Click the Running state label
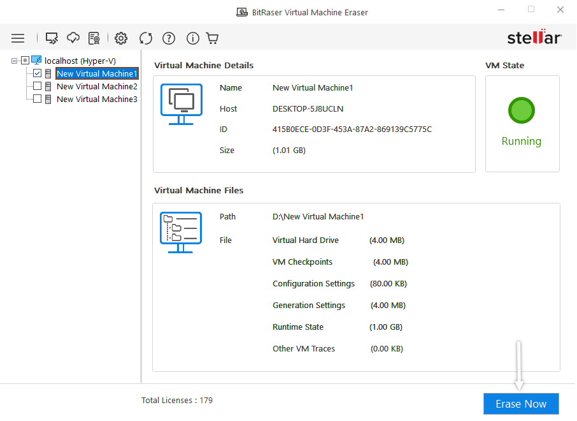 point(522,141)
